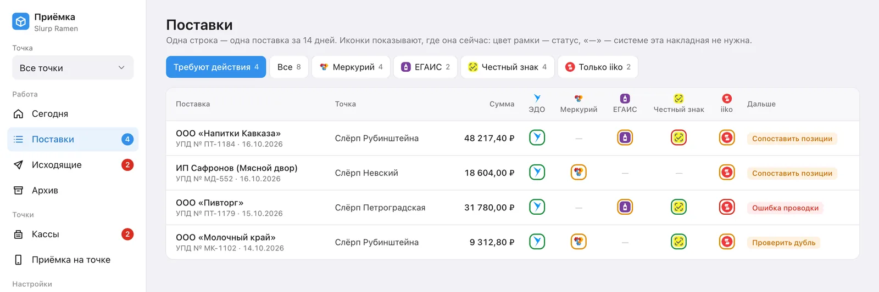Click the paper plane icon of Исходящие
This screenshot has height=292, width=879.
pos(18,165)
